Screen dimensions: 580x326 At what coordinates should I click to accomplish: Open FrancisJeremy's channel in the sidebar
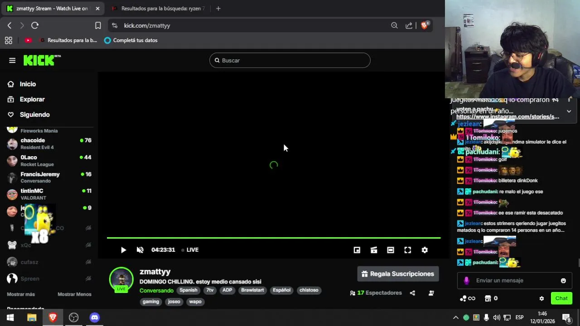[49, 177]
